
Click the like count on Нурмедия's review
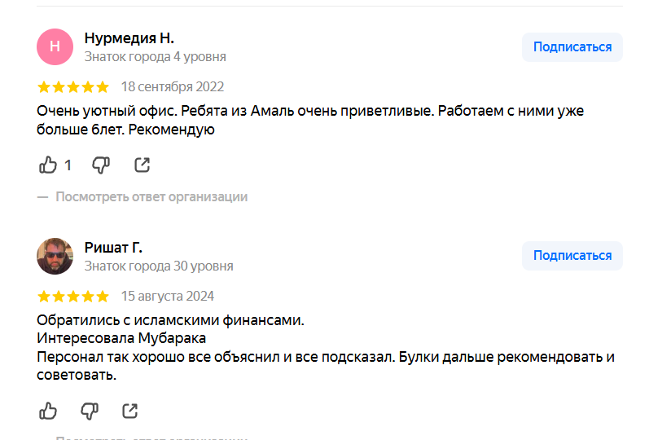pos(68,165)
